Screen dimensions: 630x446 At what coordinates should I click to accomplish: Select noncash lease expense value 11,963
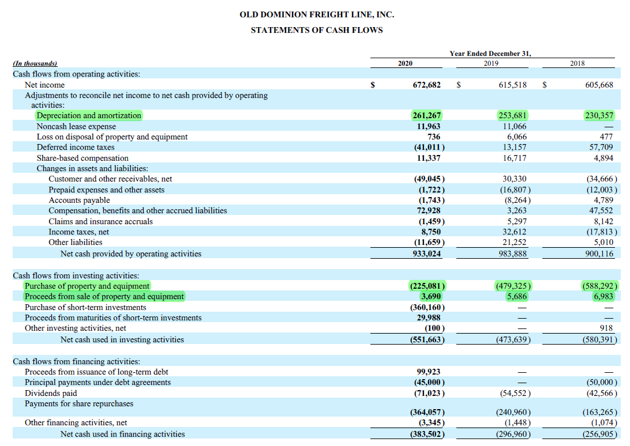pos(428,126)
